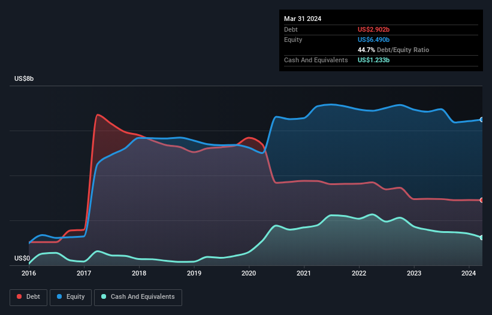Click the red Debt legend dot

(19, 296)
